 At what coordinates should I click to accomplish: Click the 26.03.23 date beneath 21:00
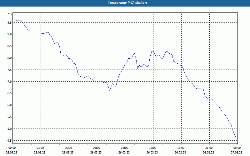click(x=208, y=153)
